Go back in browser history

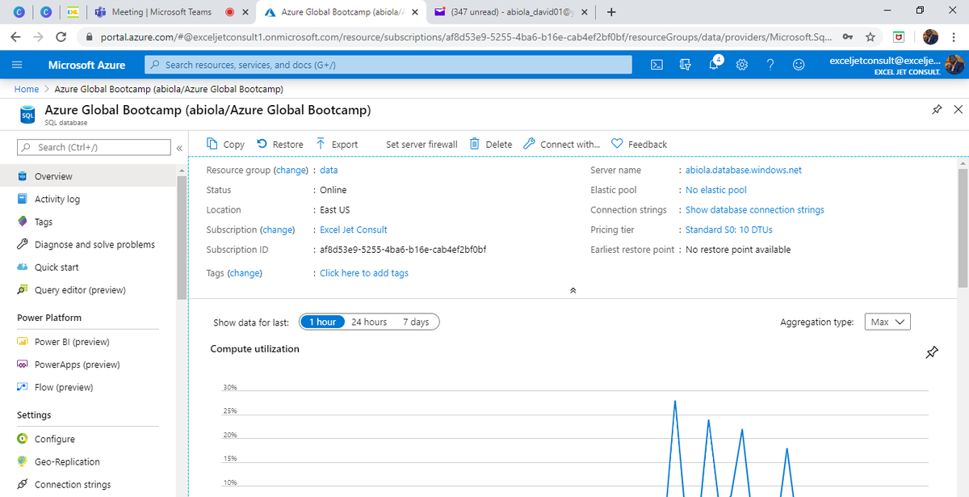coord(15,37)
